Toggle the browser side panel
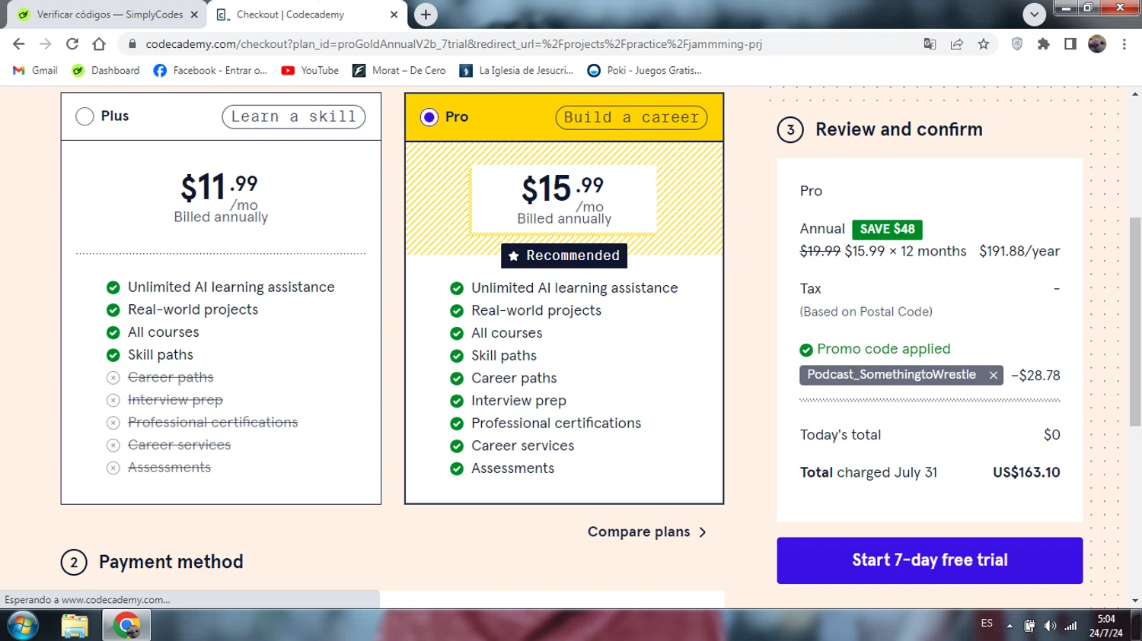Image resolution: width=1142 pixels, height=641 pixels. [x=1070, y=44]
